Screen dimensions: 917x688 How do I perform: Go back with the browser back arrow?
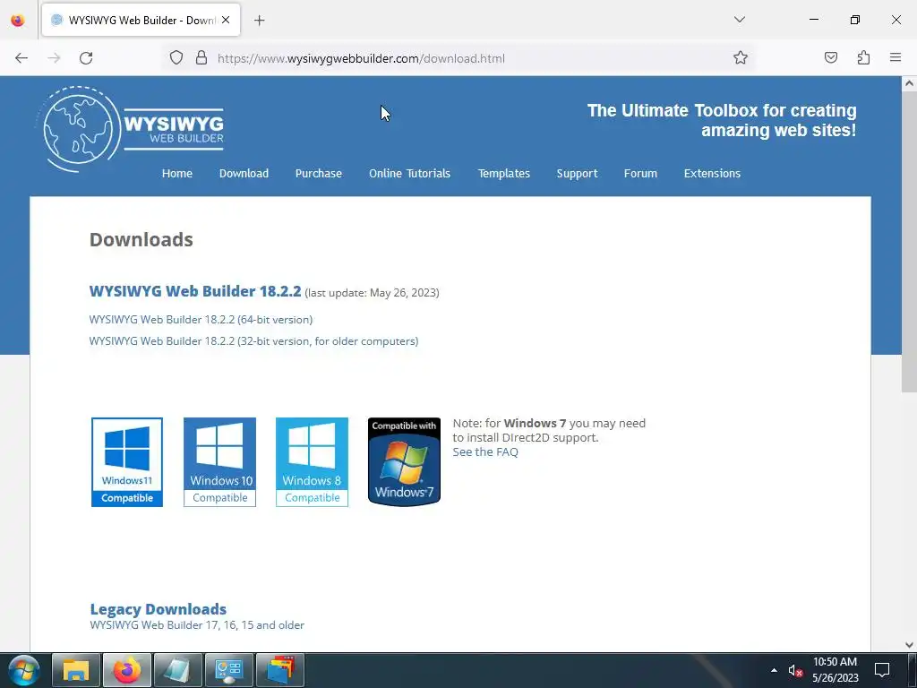pos(21,58)
